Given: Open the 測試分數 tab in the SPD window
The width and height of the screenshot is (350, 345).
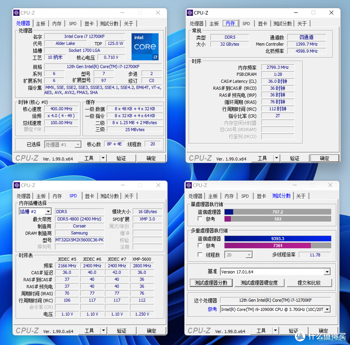Looking at the screenshot, I should (109, 196).
